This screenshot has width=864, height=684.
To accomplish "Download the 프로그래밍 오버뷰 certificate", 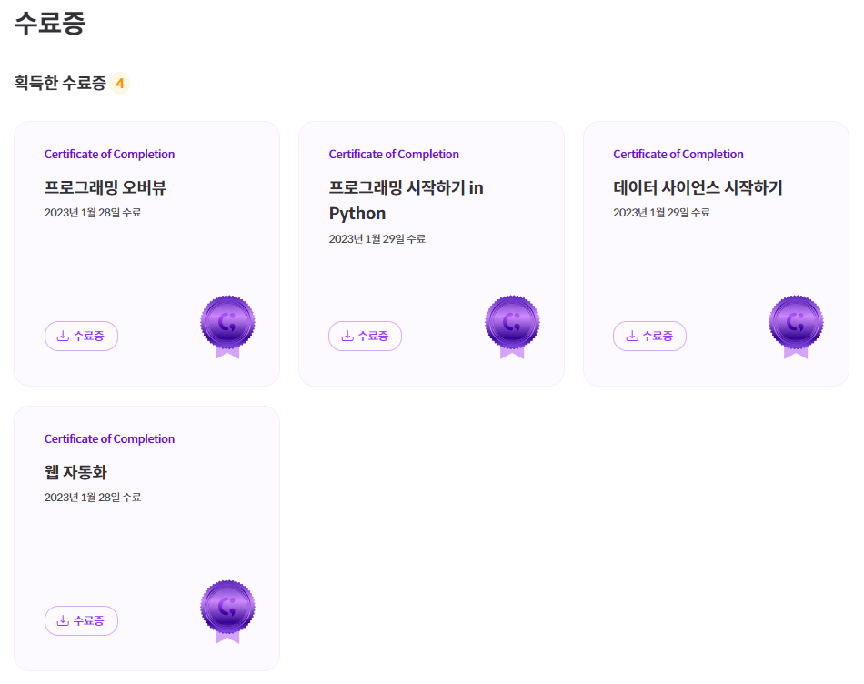I will pos(81,336).
